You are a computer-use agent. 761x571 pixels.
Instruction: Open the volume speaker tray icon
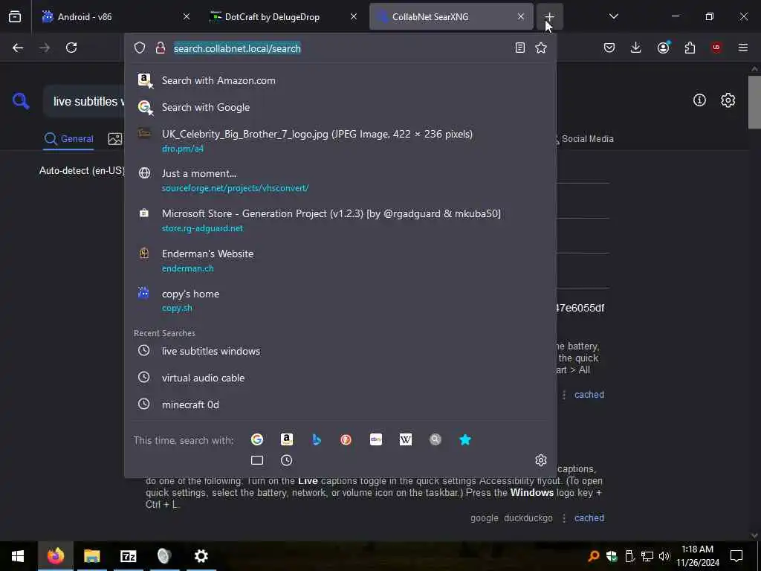(x=664, y=556)
